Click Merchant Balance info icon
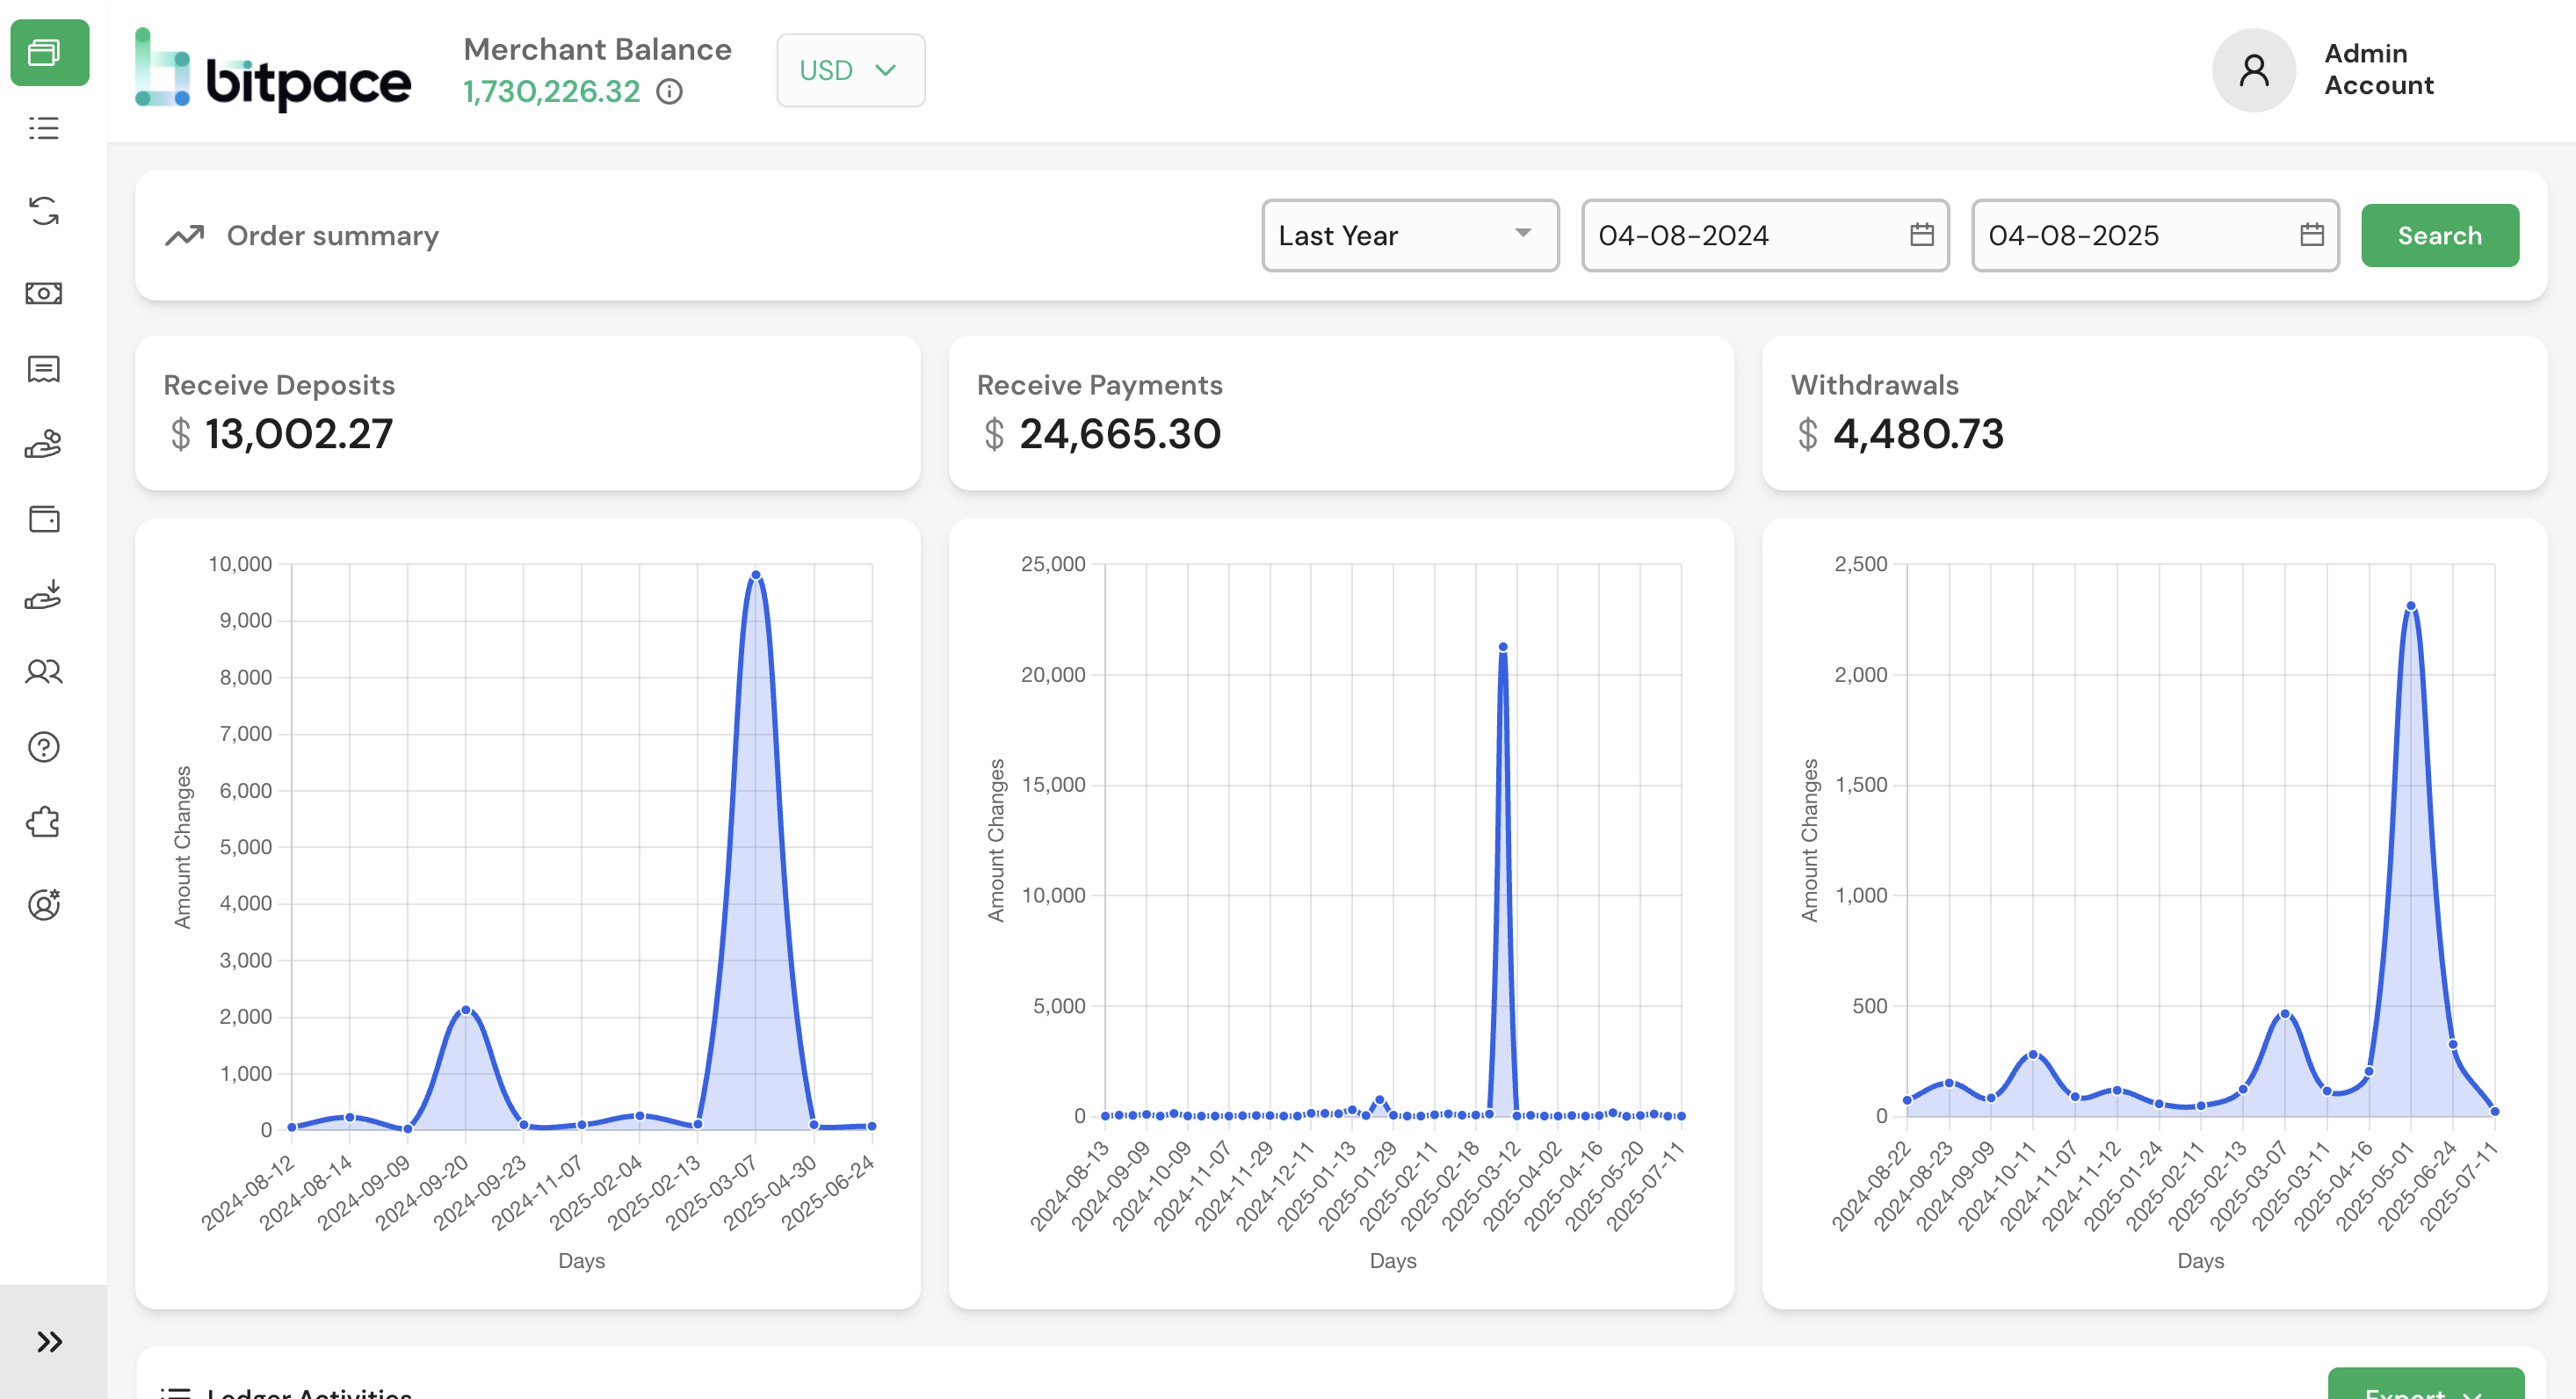The image size is (2576, 1399). coord(669,92)
